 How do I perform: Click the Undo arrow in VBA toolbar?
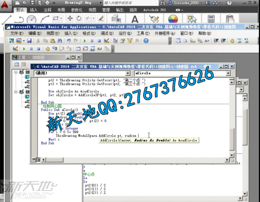pos(69,41)
